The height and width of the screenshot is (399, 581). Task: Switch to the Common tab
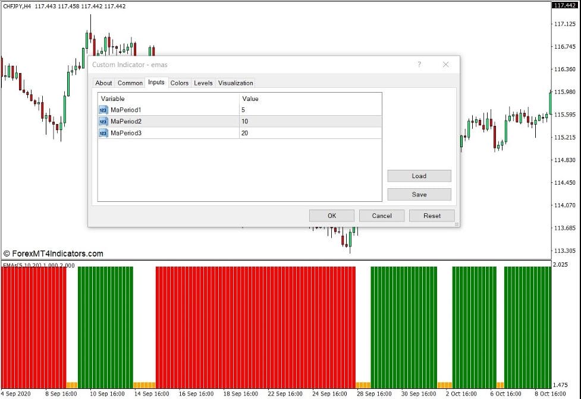click(x=130, y=83)
